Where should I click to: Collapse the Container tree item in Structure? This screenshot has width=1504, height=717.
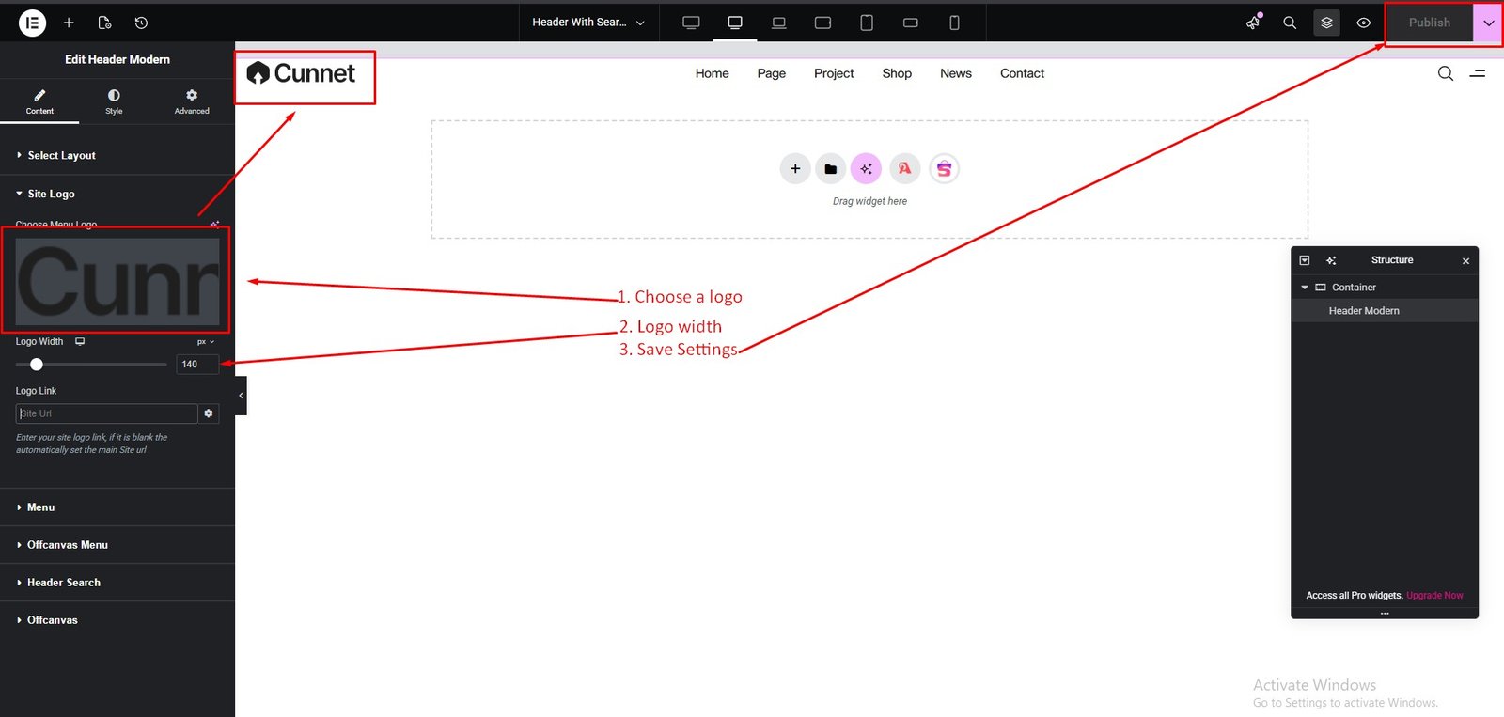click(1305, 288)
